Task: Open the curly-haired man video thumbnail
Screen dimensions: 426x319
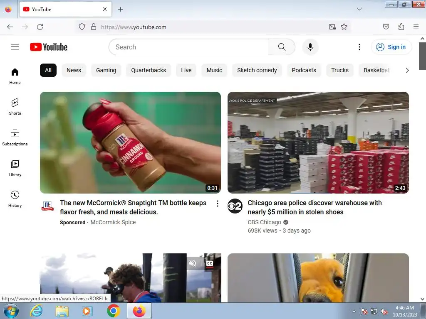Action: (130, 278)
